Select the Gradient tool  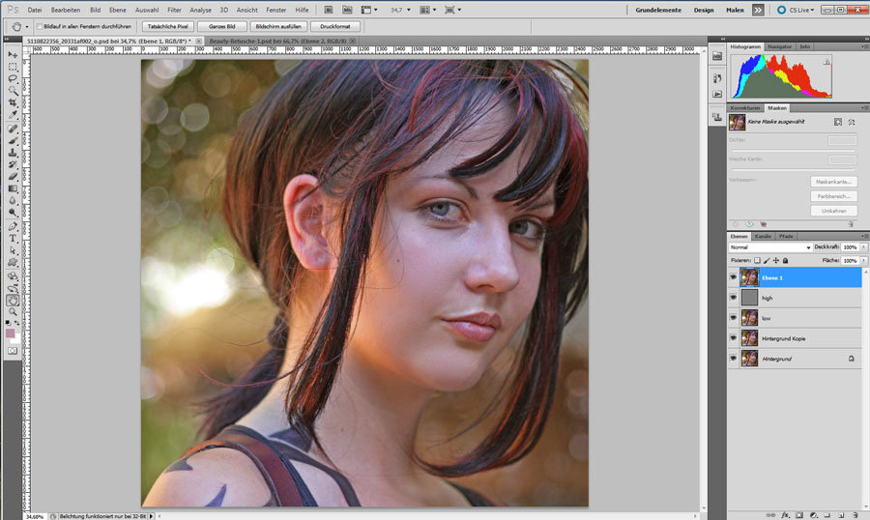(x=13, y=188)
